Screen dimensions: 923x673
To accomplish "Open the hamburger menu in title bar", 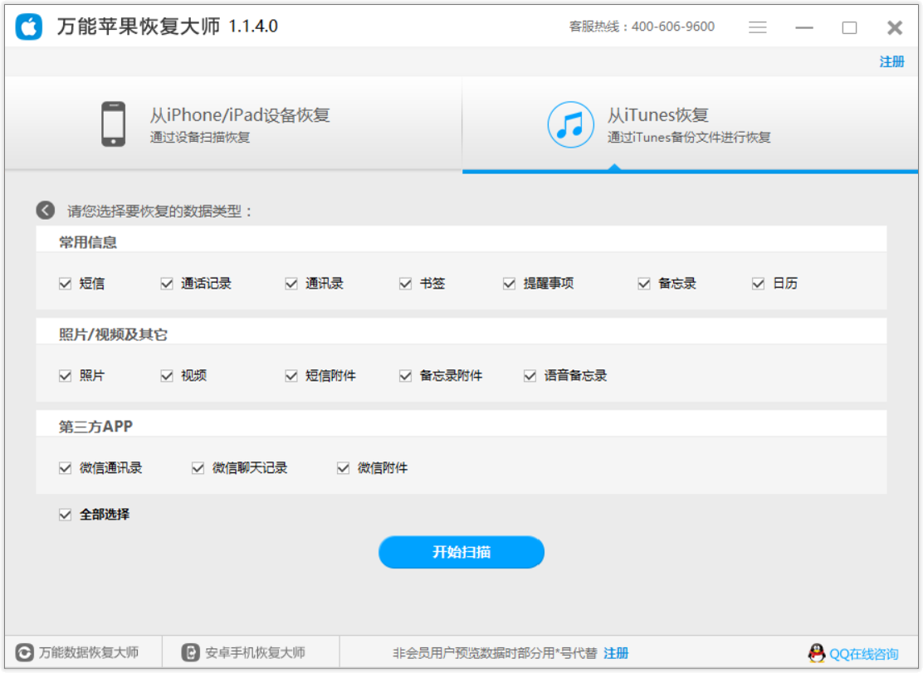I will pos(757,27).
